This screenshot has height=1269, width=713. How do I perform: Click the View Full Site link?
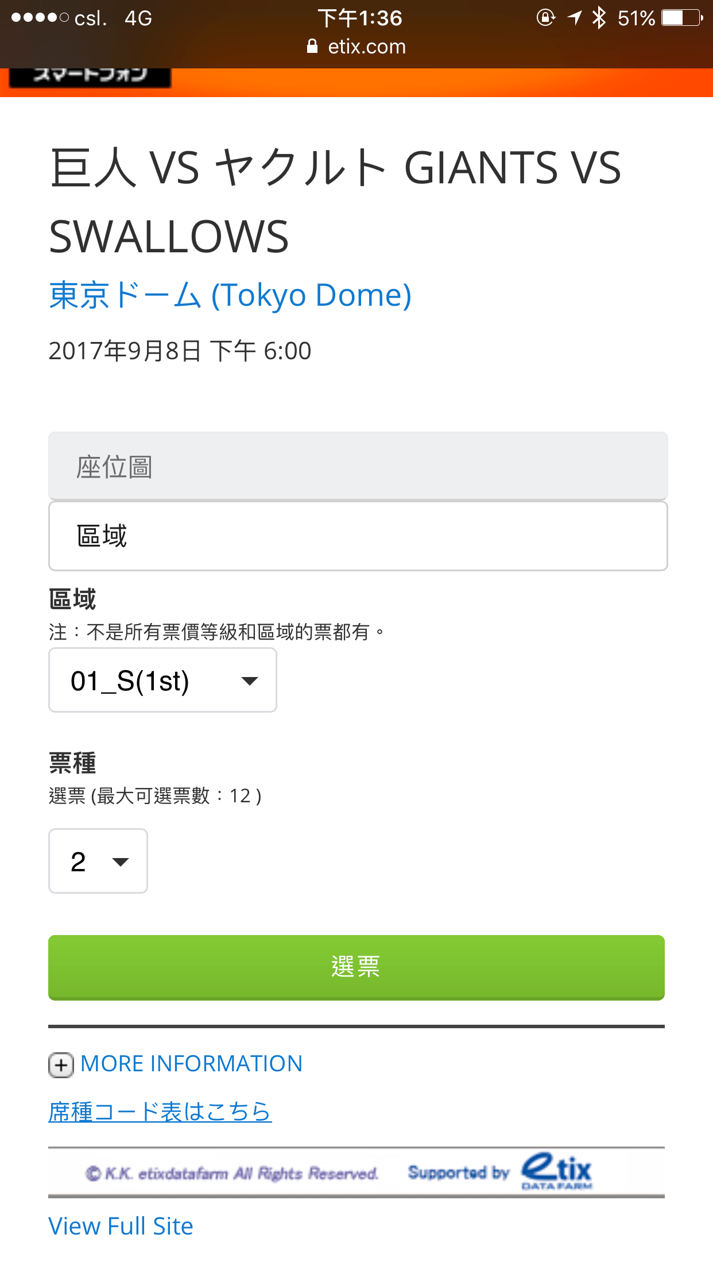tap(121, 1226)
